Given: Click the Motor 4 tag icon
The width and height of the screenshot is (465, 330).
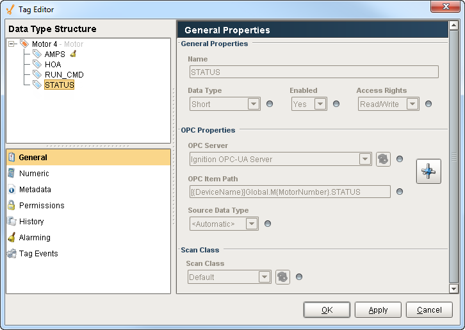Looking at the screenshot, I should [24, 44].
